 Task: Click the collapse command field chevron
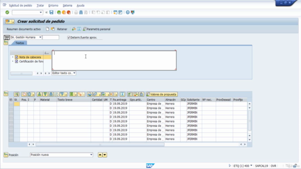46,13
